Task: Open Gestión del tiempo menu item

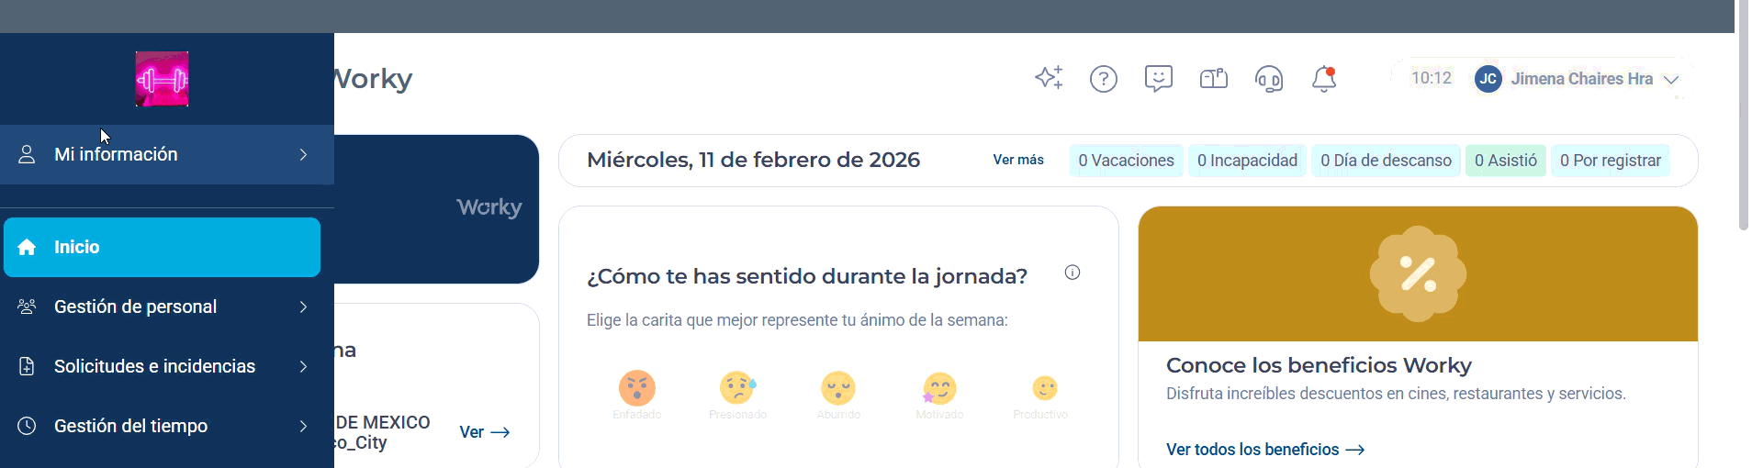Action: tap(162, 426)
